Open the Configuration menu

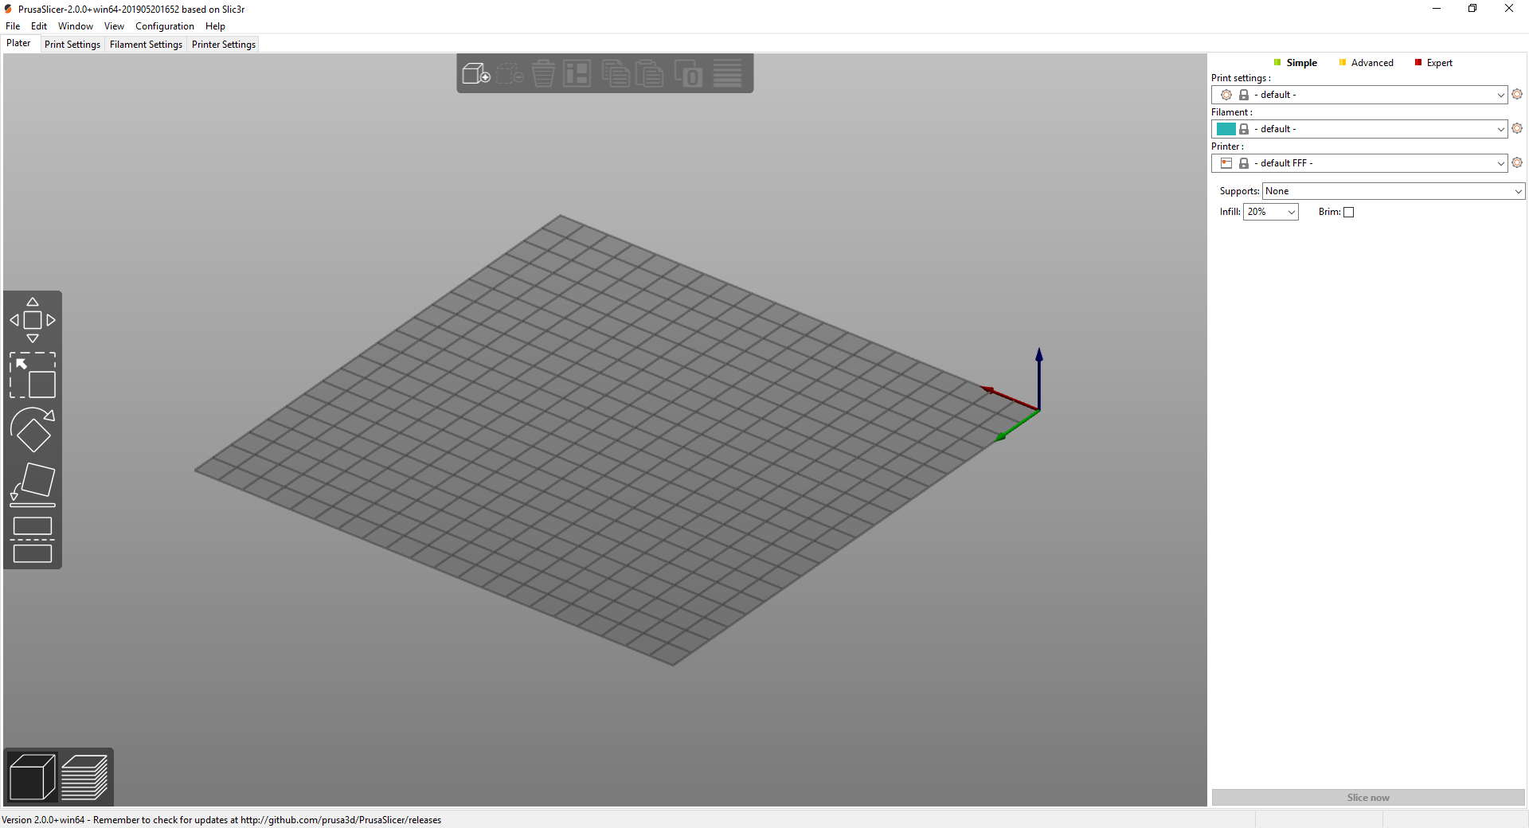164,26
